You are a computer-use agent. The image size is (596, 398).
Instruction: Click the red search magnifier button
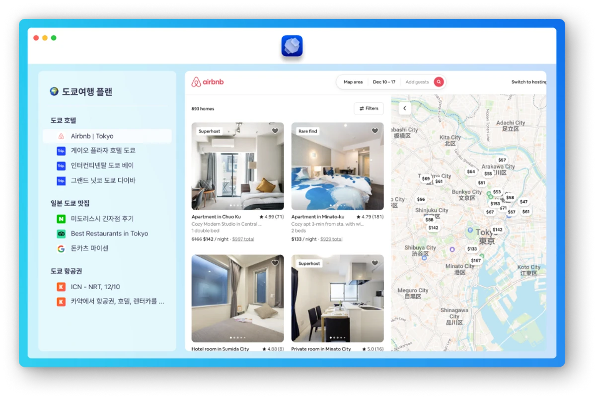(439, 82)
